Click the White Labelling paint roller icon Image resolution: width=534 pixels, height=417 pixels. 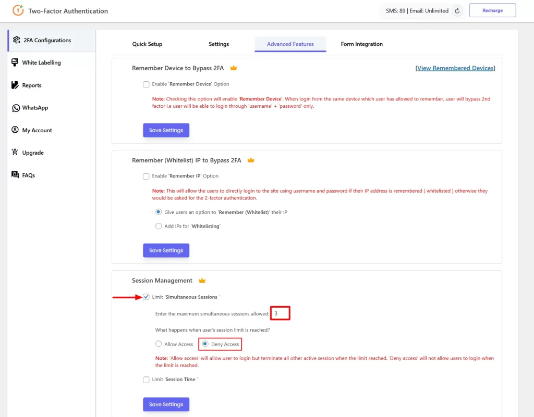[x=15, y=62]
